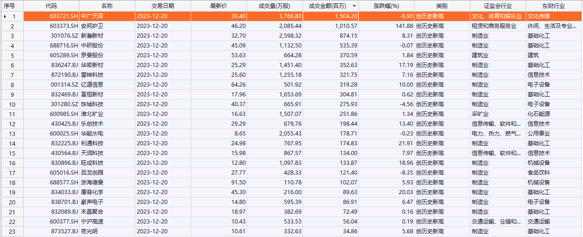583x237 pixels.
Task: Click the 最新价 column header
Action: pyautogui.click(x=219, y=6)
